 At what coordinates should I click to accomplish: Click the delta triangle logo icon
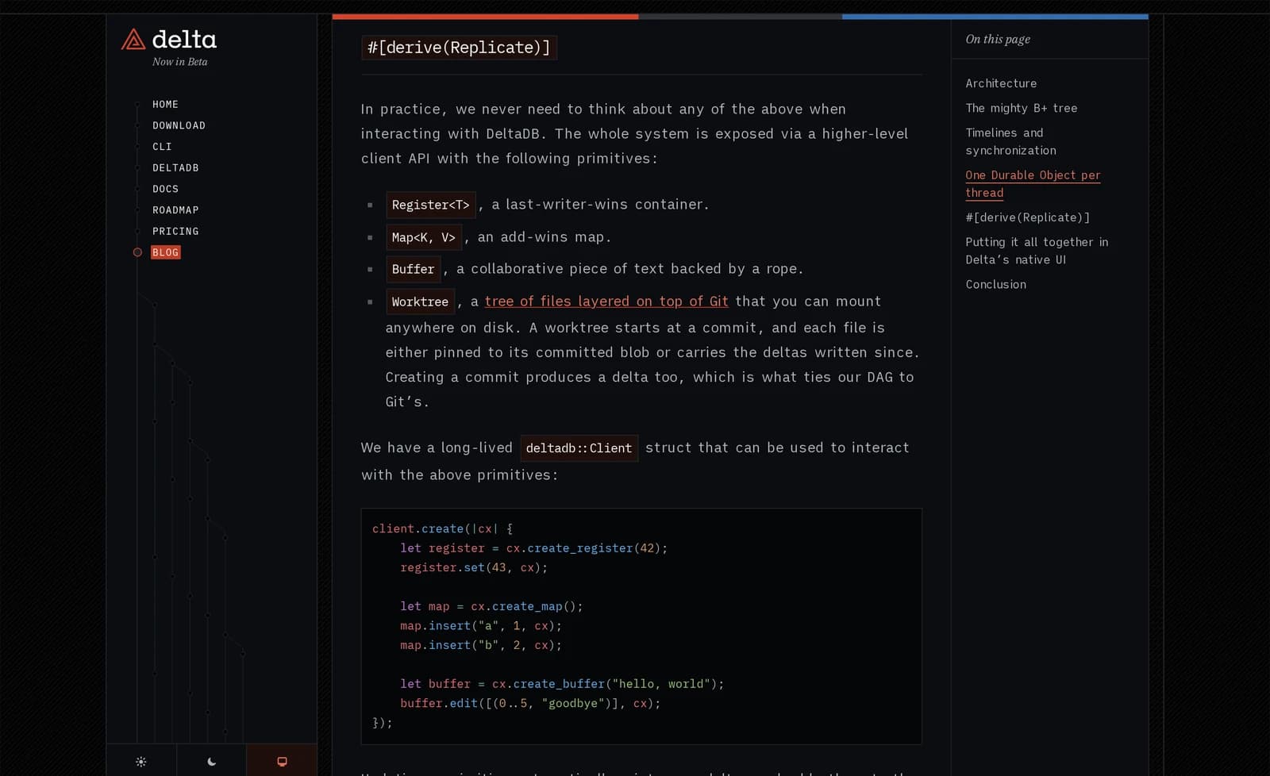(133, 40)
